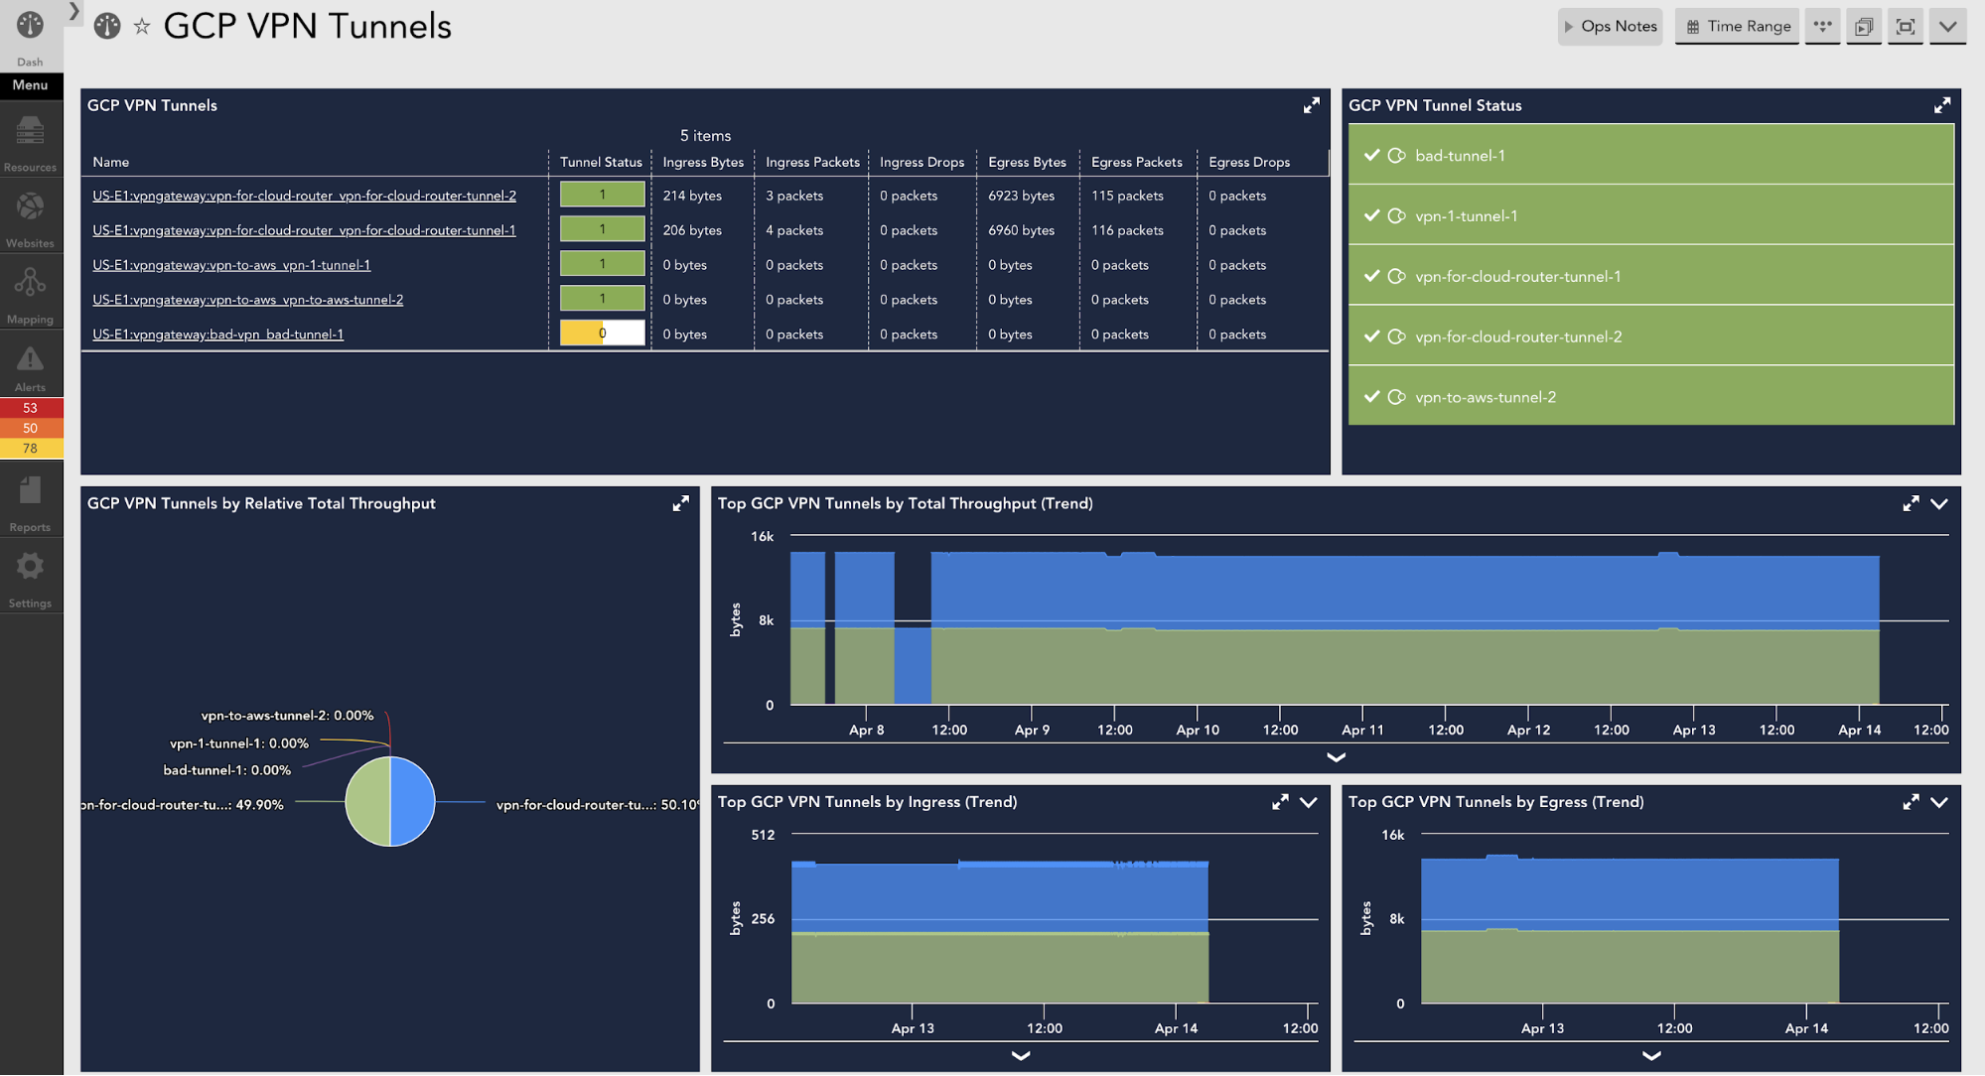Click the dashboard gauge icon beside title
Image resolution: width=1985 pixels, height=1076 pixels.
(x=107, y=27)
